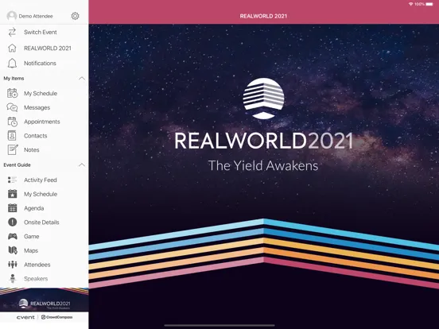The image size is (439, 329).
Task: Click the Maps pin icon
Action: click(x=13, y=250)
